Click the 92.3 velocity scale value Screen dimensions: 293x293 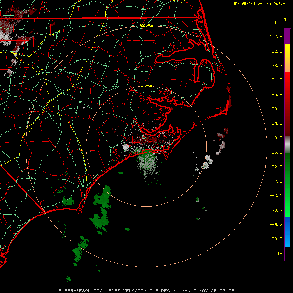(277, 51)
